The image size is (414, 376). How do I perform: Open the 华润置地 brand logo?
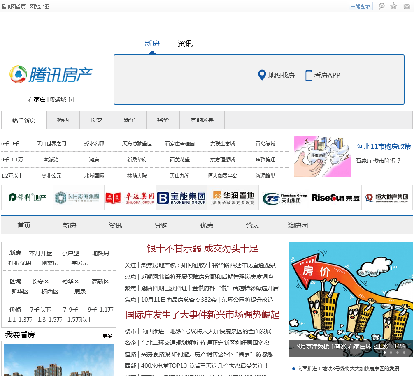233,198
